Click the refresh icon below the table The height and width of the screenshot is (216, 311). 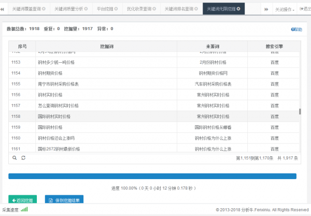pos(23,157)
